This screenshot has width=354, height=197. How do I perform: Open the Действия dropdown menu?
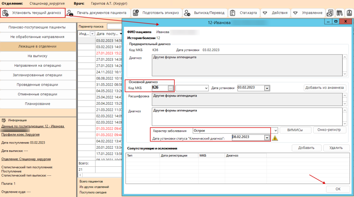tap(276, 13)
